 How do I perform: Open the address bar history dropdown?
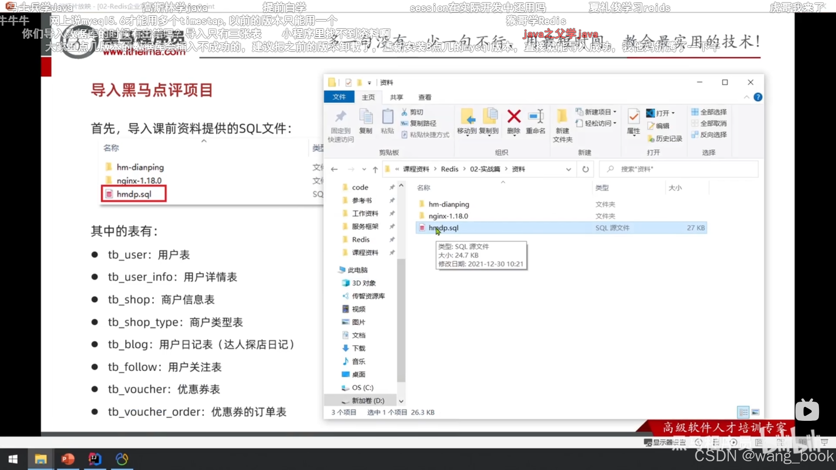(x=568, y=169)
